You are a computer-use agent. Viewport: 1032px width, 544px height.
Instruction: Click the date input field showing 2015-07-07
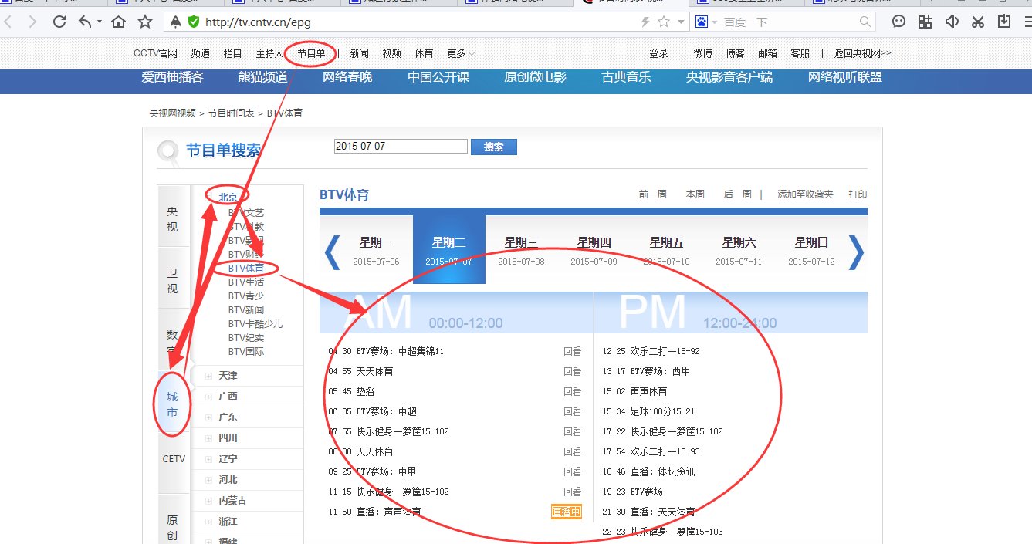(400, 146)
